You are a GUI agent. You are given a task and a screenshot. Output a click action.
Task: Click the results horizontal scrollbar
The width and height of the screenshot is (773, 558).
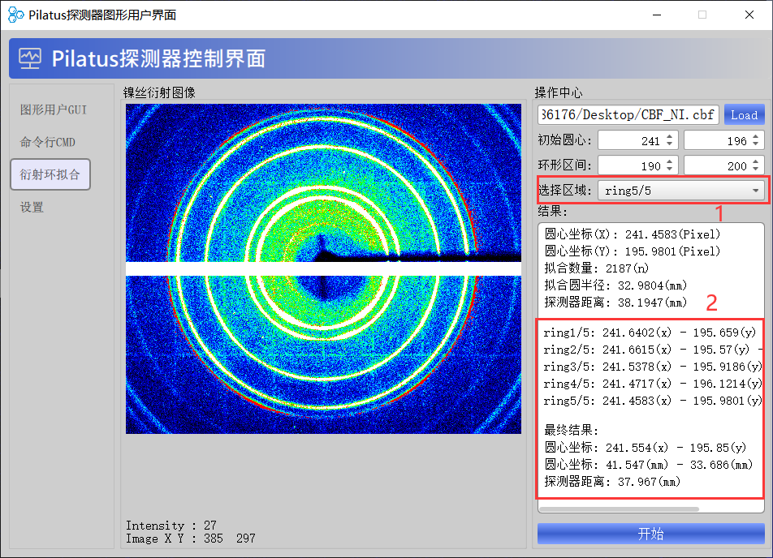620,509
